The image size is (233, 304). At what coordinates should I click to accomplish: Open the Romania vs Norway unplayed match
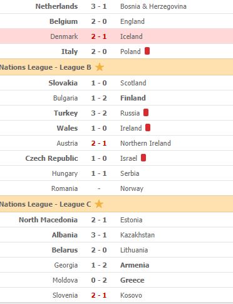pos(99,188)
